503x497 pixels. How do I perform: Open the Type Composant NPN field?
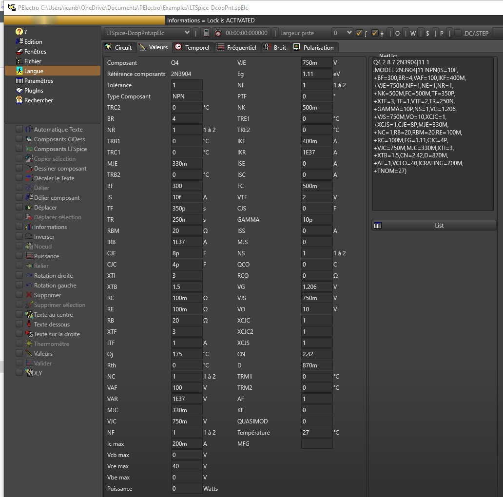click(x=186, y=96)
